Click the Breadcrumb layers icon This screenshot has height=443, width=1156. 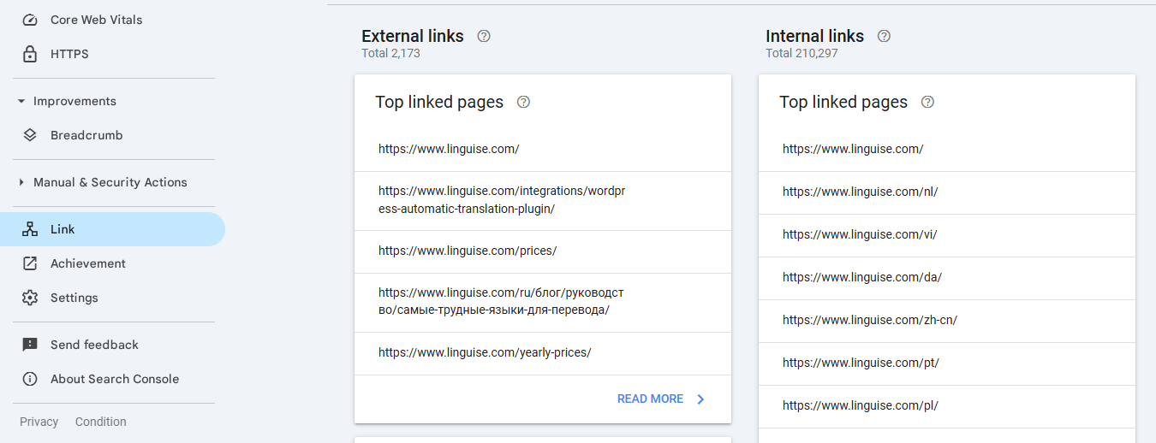(30, 135)
